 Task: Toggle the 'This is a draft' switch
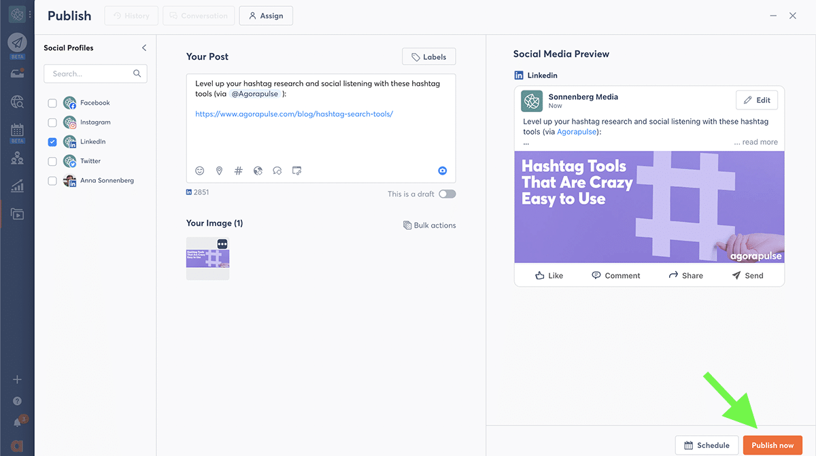tap(447, 194)
